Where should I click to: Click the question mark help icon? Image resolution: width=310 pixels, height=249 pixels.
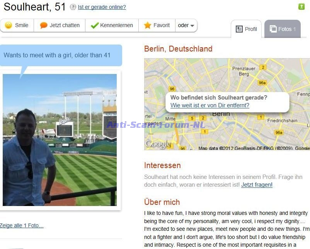pyautogui.click(x=73, y=7)
